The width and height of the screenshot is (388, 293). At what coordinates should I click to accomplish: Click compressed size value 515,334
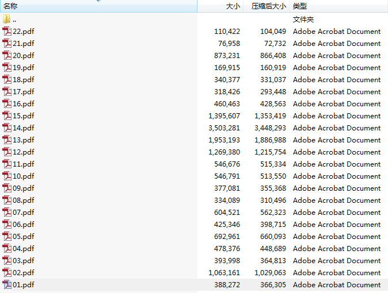(273, 164)
